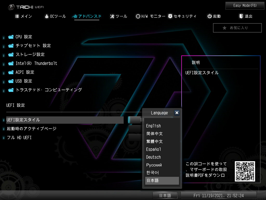Choose Deutsch in Language list
The height and width of the screenshot is (200, 266).
(x=162, y=157)
